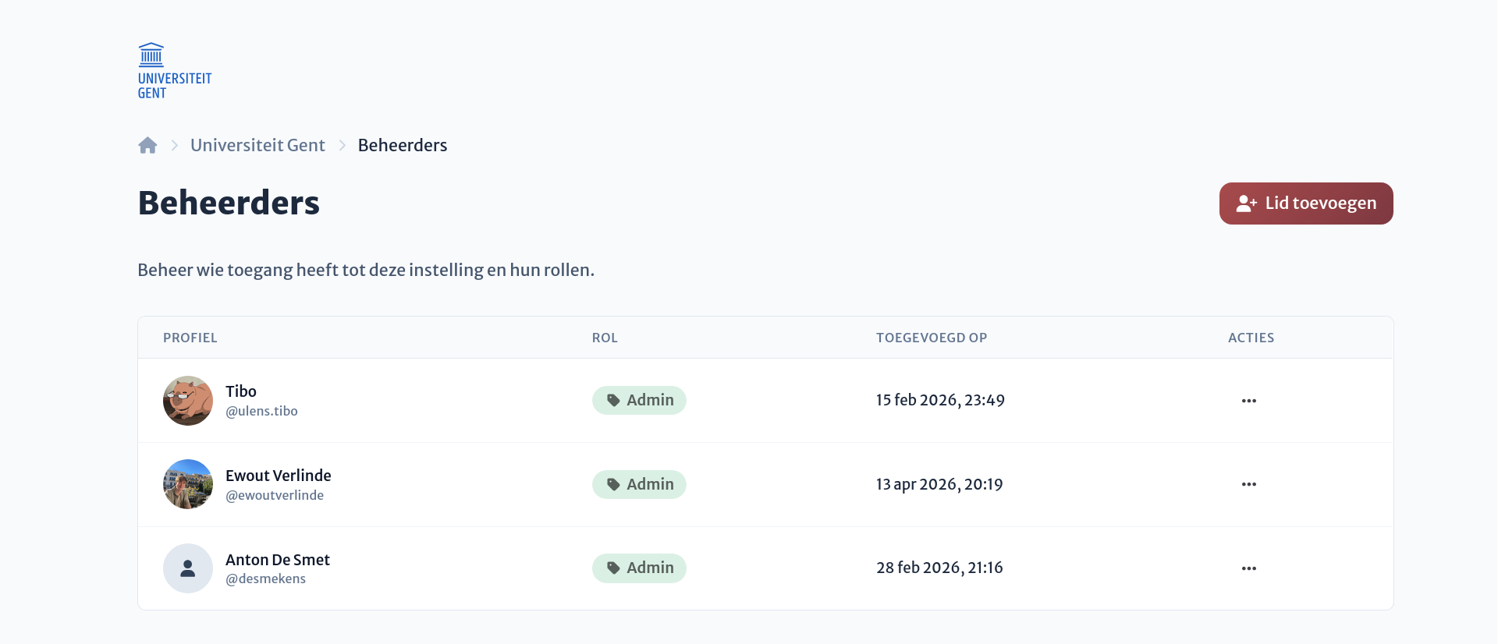Click the ROL column header

(x=605, y=338)
